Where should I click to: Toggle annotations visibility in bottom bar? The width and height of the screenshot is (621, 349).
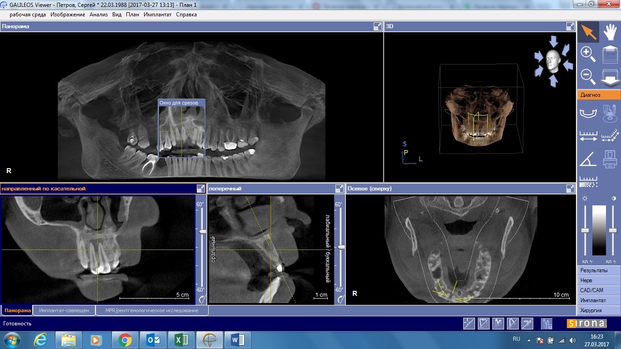click(x=484, y=324)
